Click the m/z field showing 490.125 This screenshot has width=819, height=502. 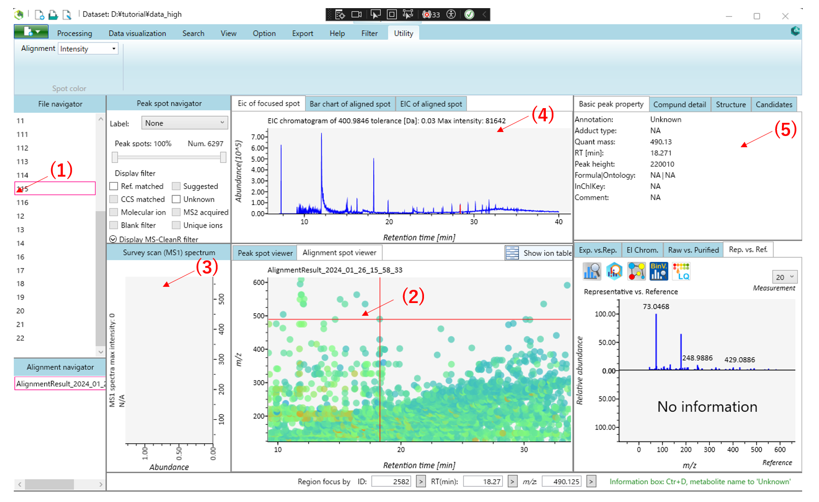(562, 481)
